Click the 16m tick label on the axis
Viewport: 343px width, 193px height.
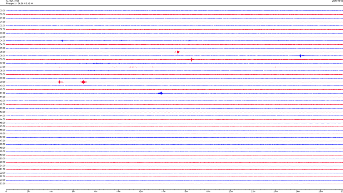(186, 192)
